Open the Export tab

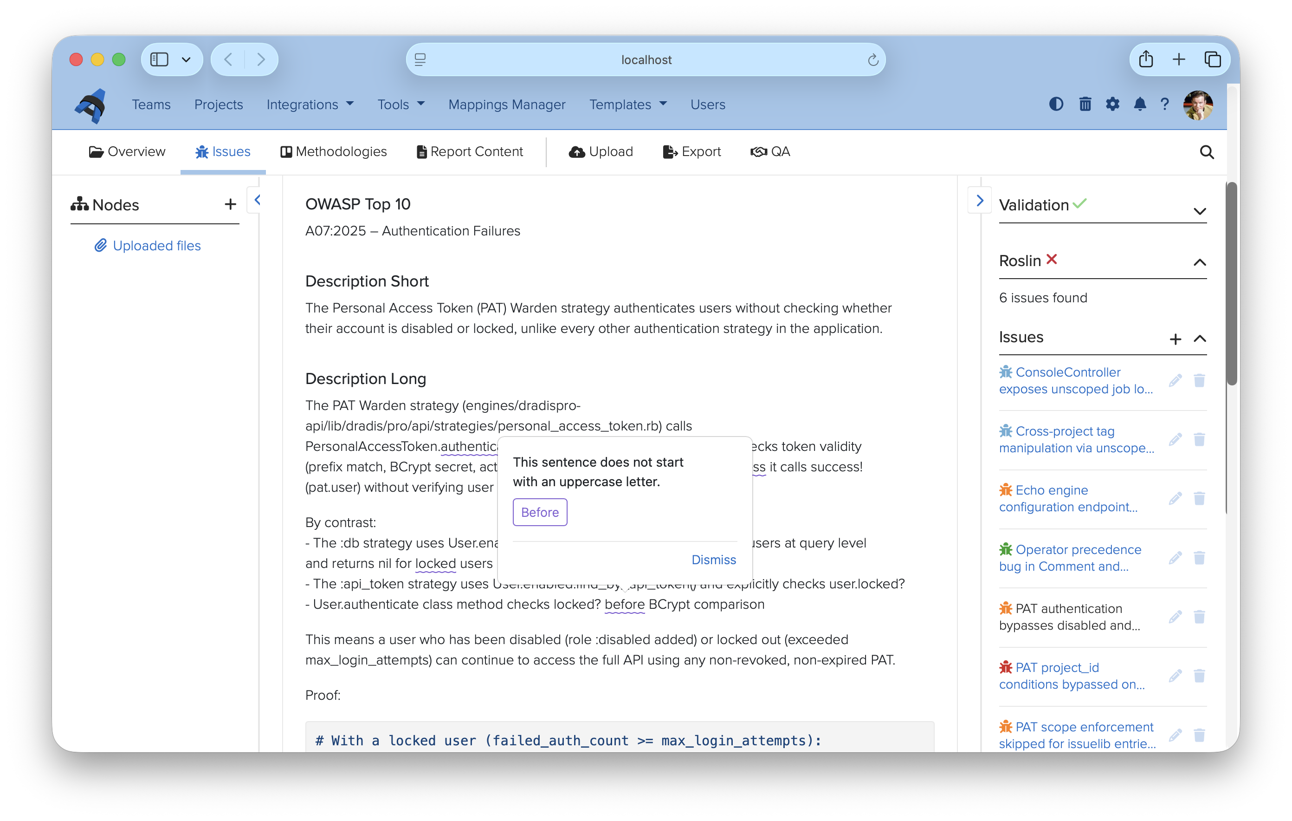(691, 152)
